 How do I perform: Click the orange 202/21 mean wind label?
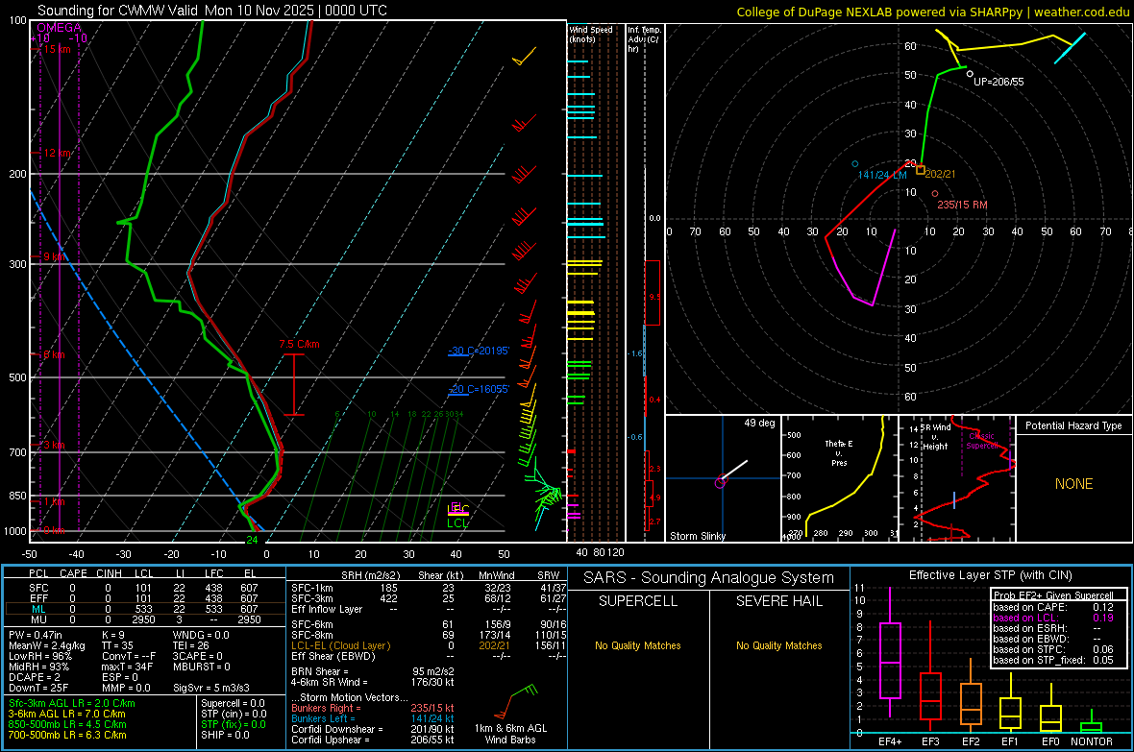tap(940, 174)
